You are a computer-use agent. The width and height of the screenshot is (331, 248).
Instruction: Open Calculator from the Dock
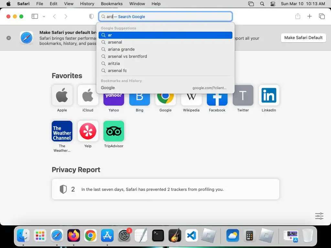click(x=249, y=235)
